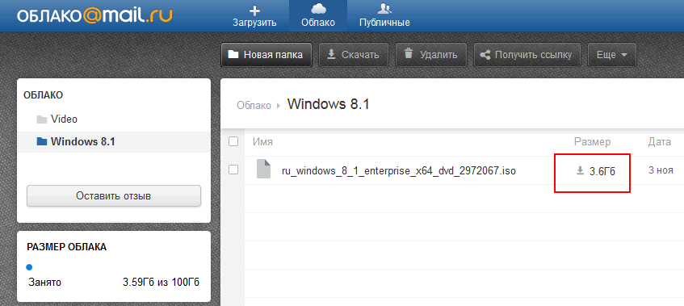
Task: Click the blue storage usage indicator dot
Action: (29, 267)
